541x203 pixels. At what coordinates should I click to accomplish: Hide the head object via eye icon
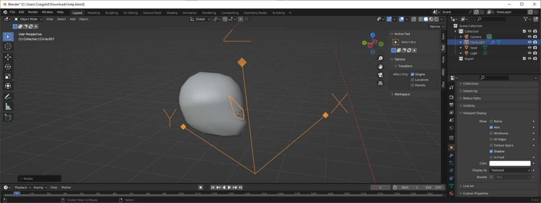(529, 48)
